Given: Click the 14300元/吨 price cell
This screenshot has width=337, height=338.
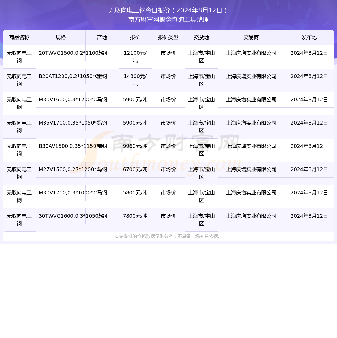Looking at the screenshot, I should (135, 80).
